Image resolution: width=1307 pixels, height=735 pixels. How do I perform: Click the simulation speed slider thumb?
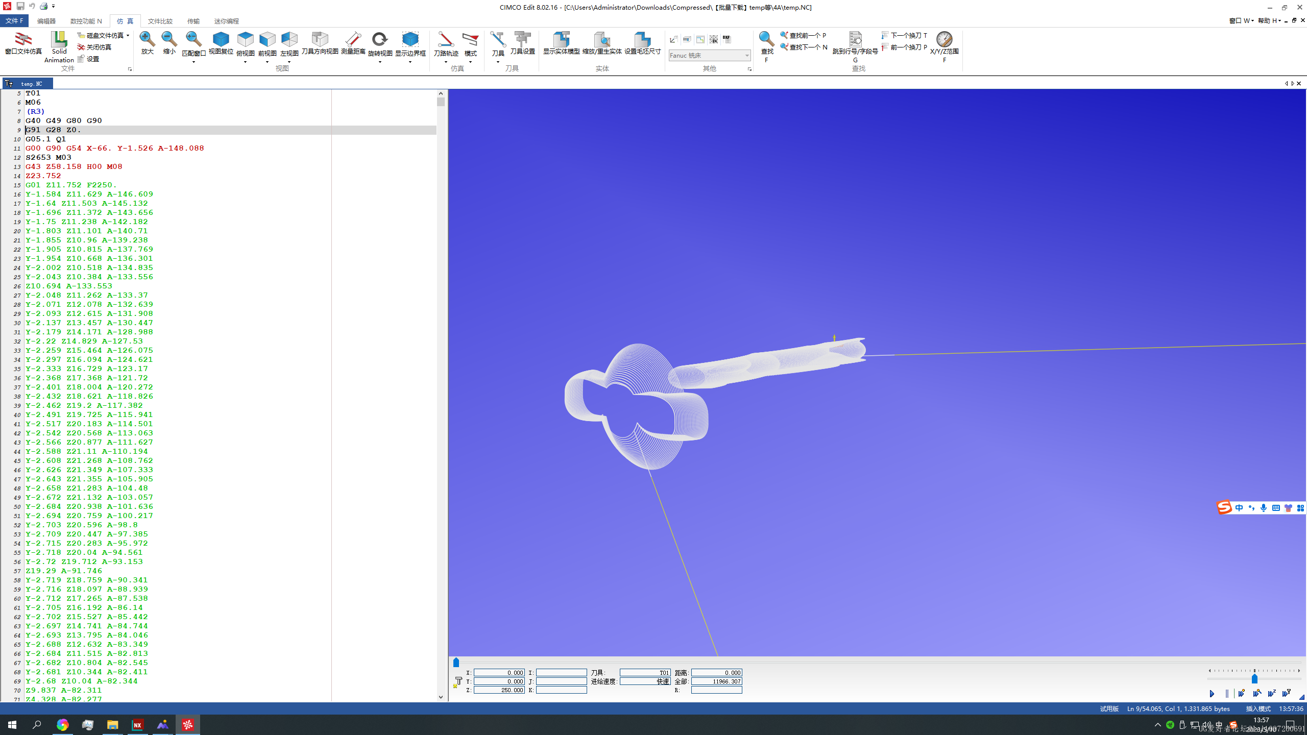click(x=1254, y=679)
